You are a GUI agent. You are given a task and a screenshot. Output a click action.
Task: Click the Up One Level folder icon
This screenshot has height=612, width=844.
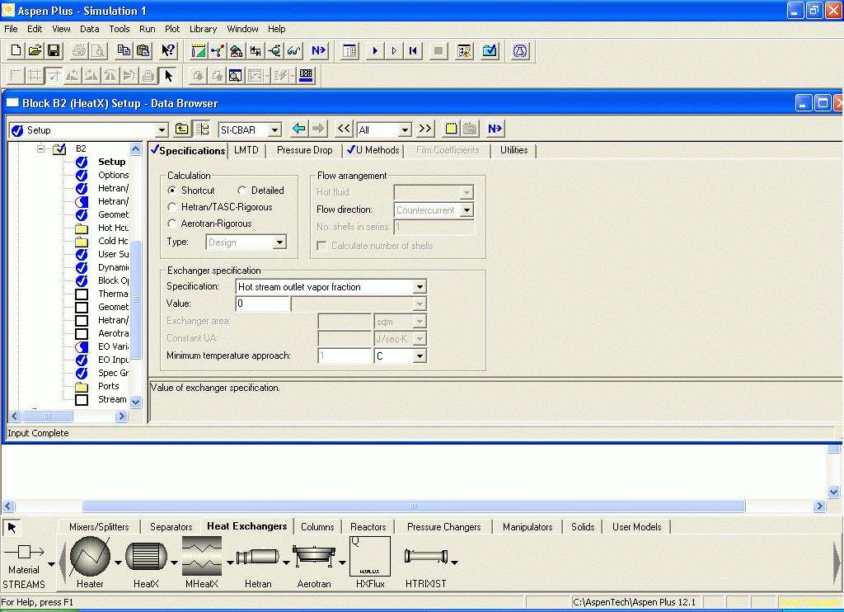click(182, 129)
